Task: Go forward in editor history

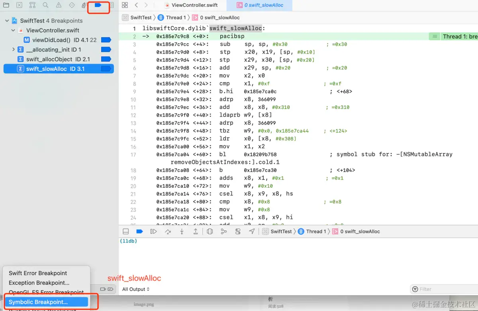Action: click(x=146, y=5)
